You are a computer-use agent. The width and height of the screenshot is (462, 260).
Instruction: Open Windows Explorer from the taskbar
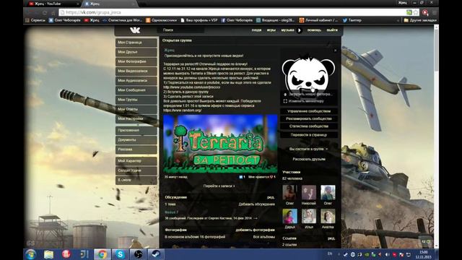click(x=48, y=254)
